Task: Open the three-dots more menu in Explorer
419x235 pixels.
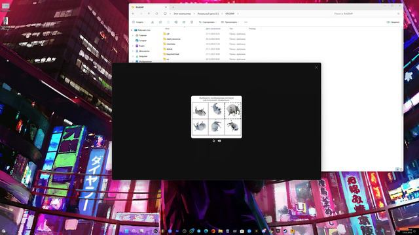Action: [x=246, y=22]
